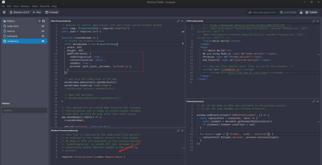This screenshot has height=165, width=322.
Task: Open the Help menu
Action: [54, 6]
